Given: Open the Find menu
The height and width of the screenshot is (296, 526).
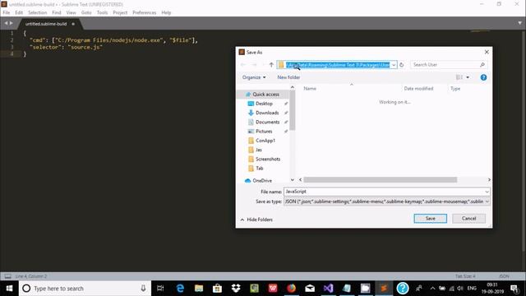Looking at the screenshot, I should [x=57, y=12].
